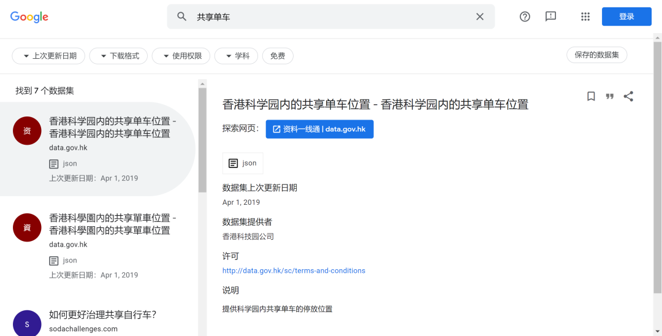This screenshot has width=662, height=336.
Task: Click the 登录 sign-in button
Action: [x=626, y=17]
